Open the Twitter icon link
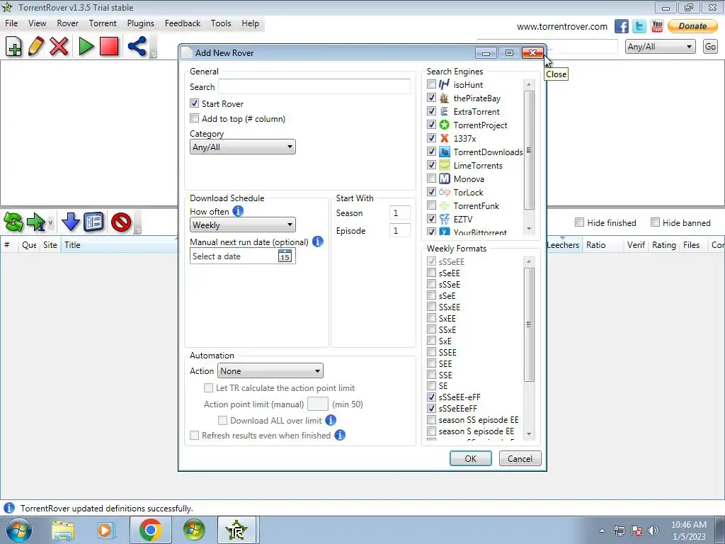 (639, 26)
